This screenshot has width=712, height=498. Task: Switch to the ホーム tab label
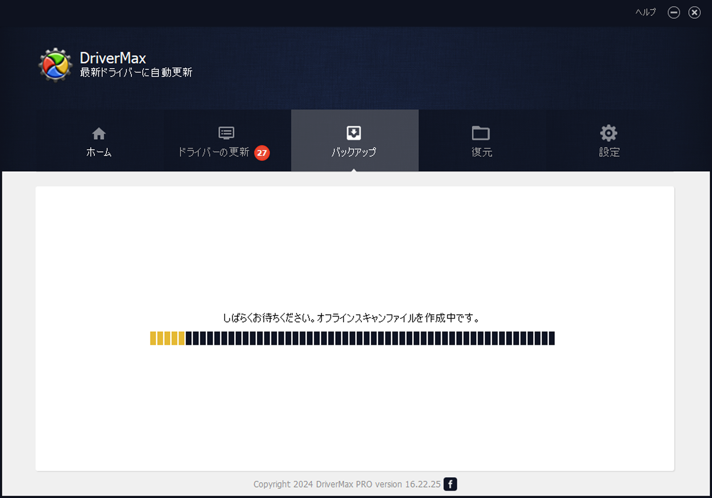(x=99, y=152)
